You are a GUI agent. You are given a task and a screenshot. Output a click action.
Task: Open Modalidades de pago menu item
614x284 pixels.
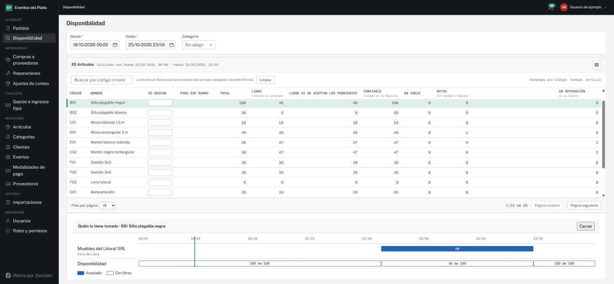(x=29, y=171)
